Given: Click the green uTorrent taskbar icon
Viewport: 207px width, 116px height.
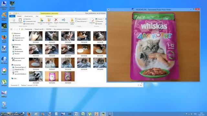Looking at the screenshot, I should (x=90, y=114).
